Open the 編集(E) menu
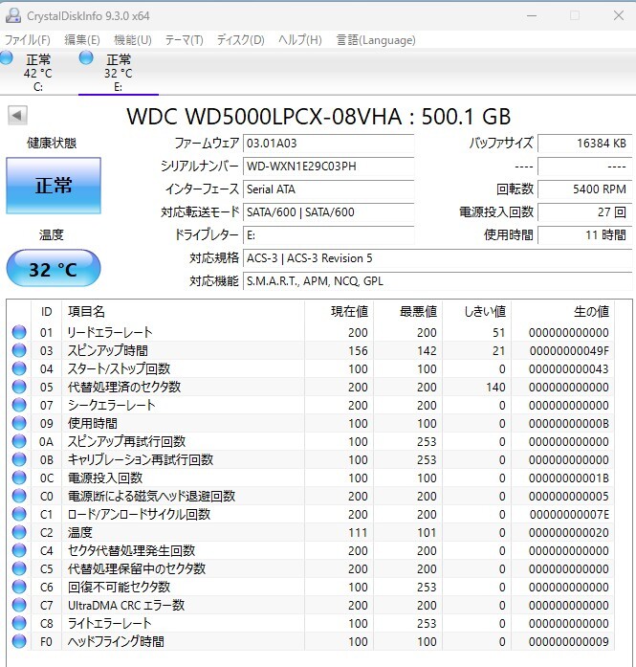Screen dimensions: 636x667 (81, 40)
